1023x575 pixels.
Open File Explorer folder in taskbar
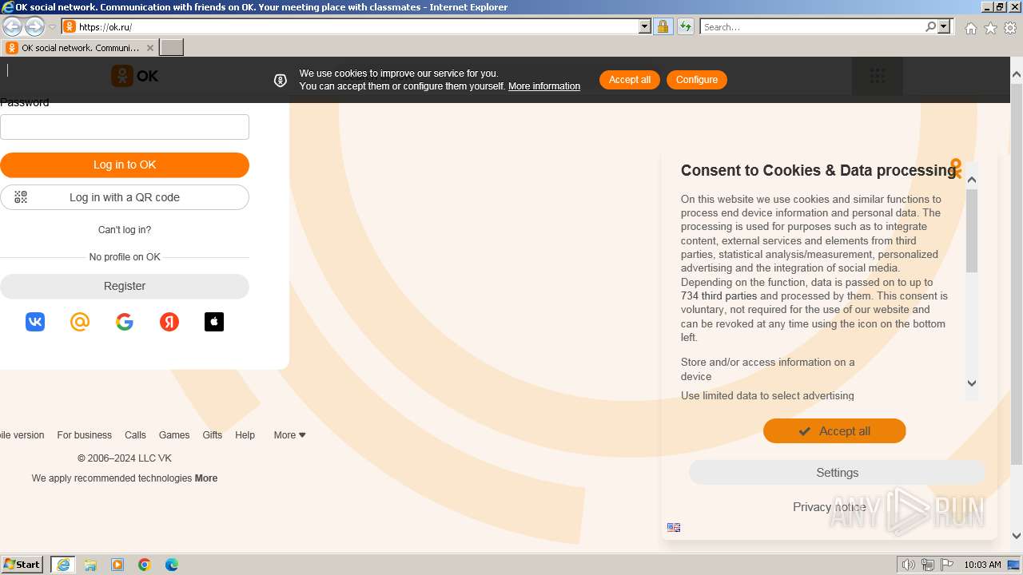click(90, 565)
